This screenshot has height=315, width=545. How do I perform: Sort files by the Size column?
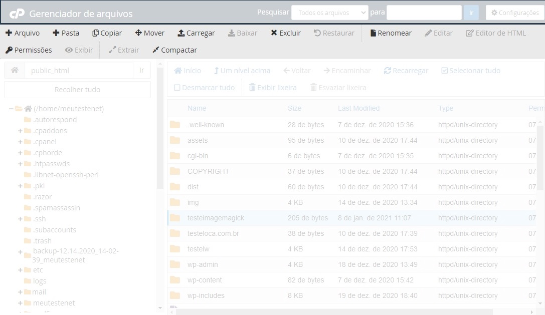pos(294,108)
